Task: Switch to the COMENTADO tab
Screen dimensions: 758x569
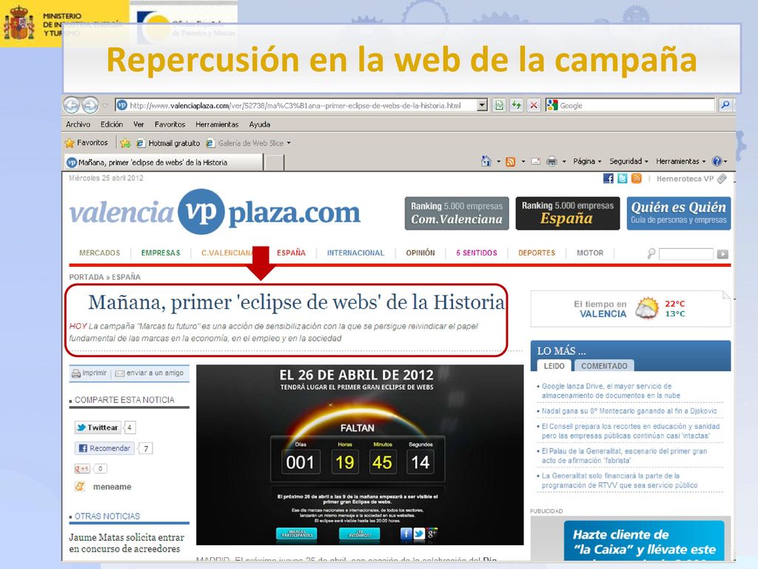Action: click(x=604, y=366)
